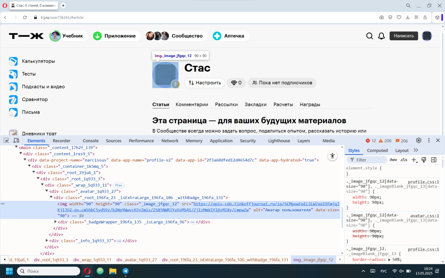This screenshot has width=445, height=278.
Task: Switch to the Console tab in DevTools
Action: click(90, 140)
